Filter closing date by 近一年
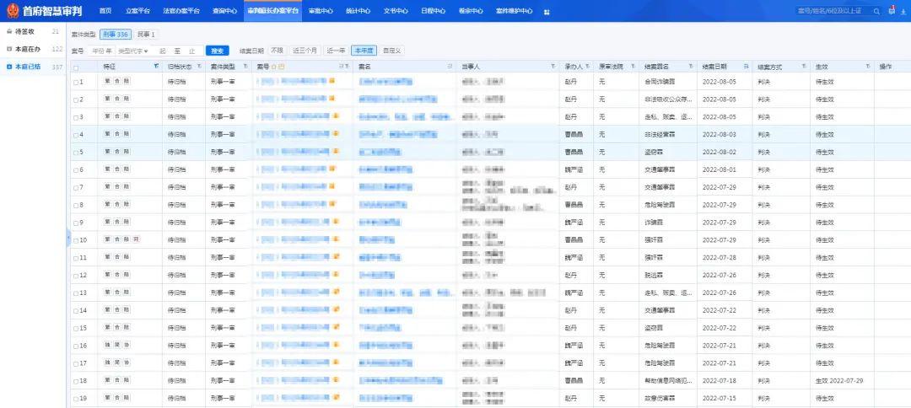 [336, 51]
